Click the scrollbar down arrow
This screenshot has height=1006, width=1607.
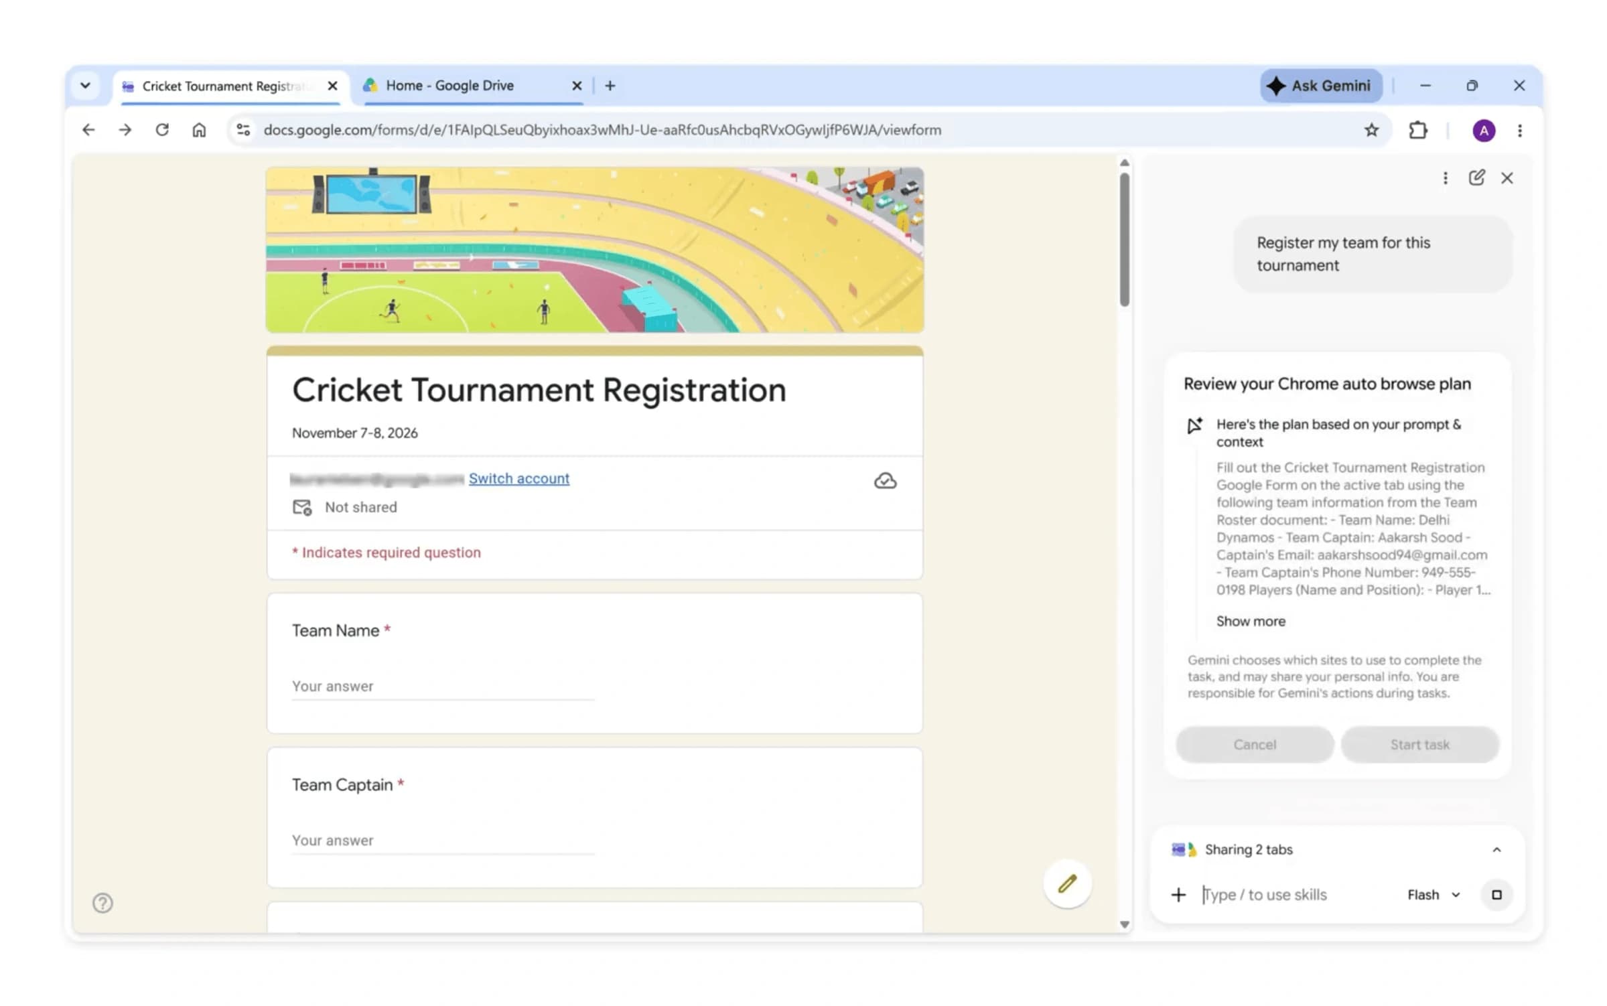(1124, 924)
